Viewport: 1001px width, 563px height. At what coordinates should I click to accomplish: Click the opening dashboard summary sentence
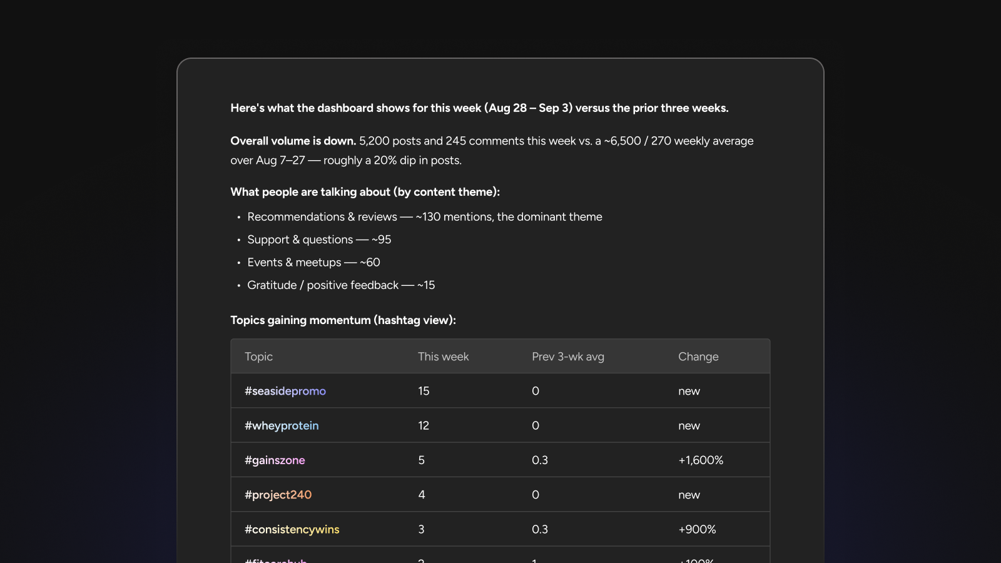[479, 108]
